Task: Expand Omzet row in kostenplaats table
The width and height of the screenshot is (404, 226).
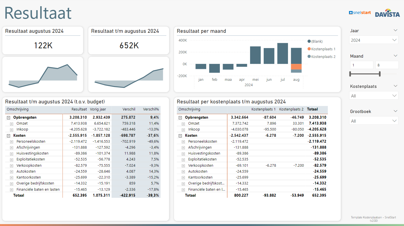Action: (x=183, y=124)
